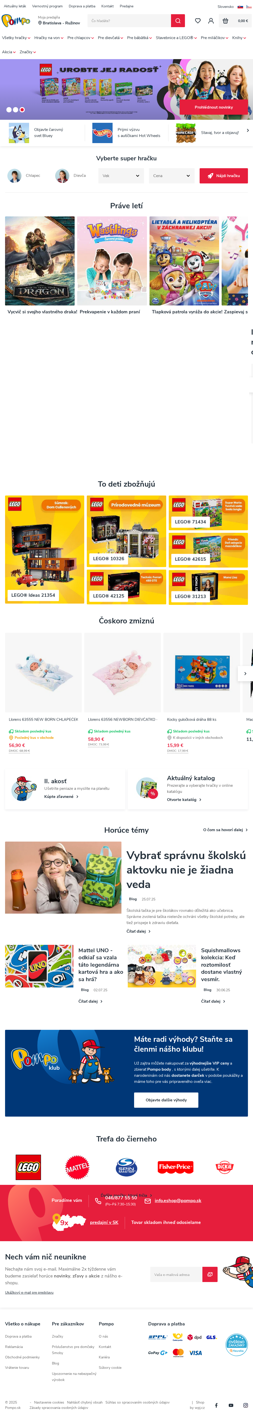
Task: Open the Vek dropdown
Action: point(121,176)
